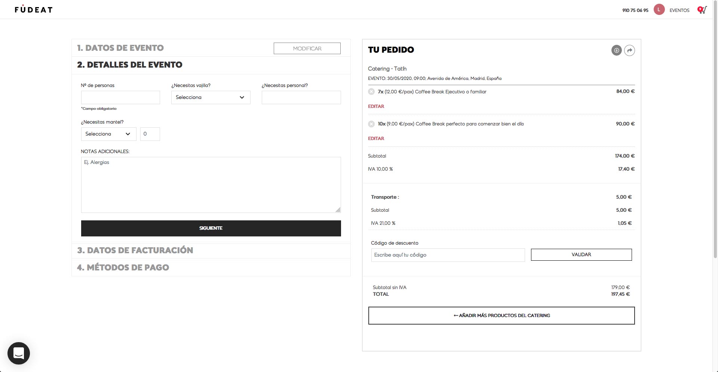Click the Transporte 5,00 € value
The image size is (718, 372).
[x=624, y=197]
